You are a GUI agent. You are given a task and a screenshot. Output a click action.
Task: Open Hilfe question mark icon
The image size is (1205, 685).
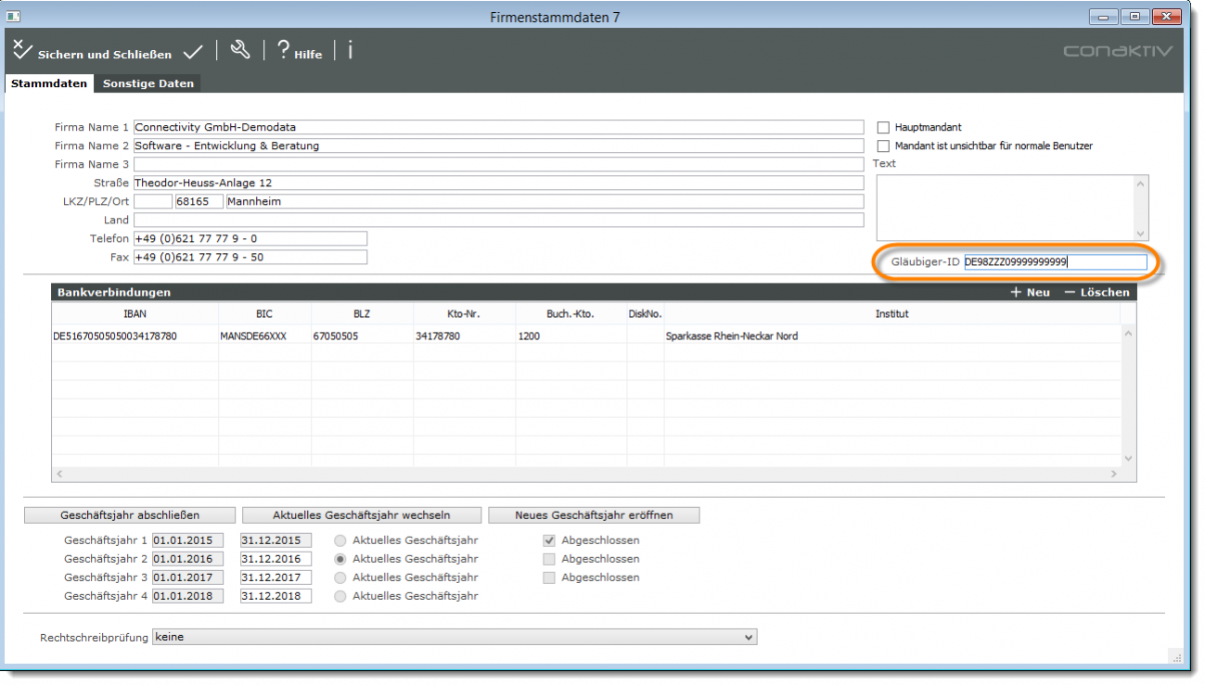[284, 51]
